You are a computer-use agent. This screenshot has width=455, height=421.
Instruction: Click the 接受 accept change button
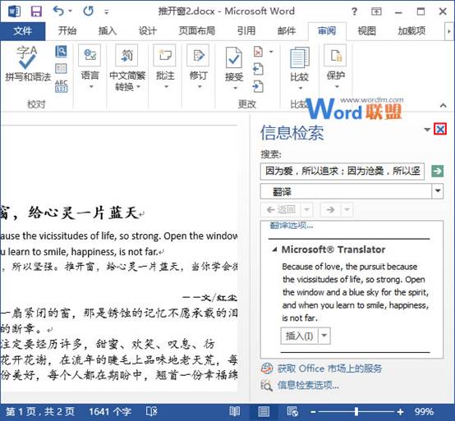tap(234, 64)
